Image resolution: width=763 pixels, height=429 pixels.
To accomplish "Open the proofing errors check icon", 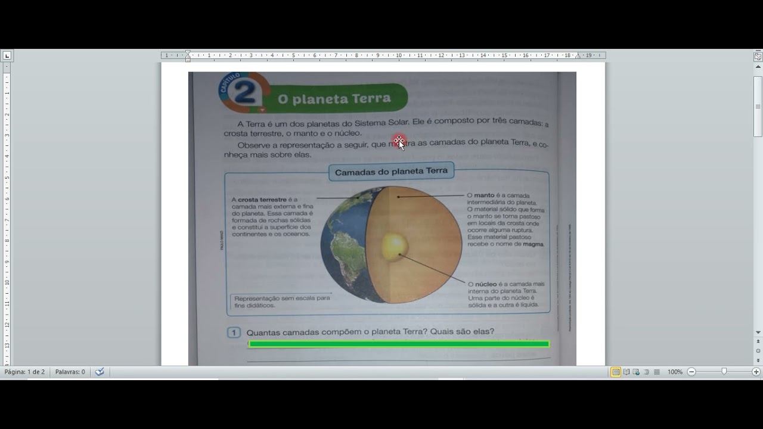I will point(100,372).
